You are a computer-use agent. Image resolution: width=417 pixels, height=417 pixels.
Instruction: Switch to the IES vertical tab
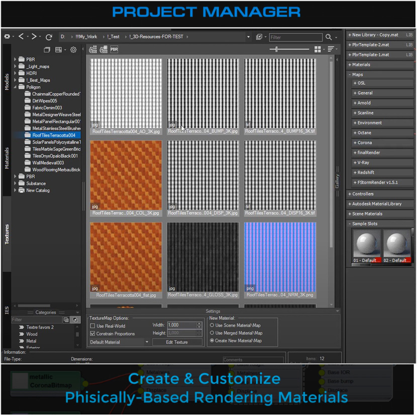pyautogui.click(x=7, y=310)
